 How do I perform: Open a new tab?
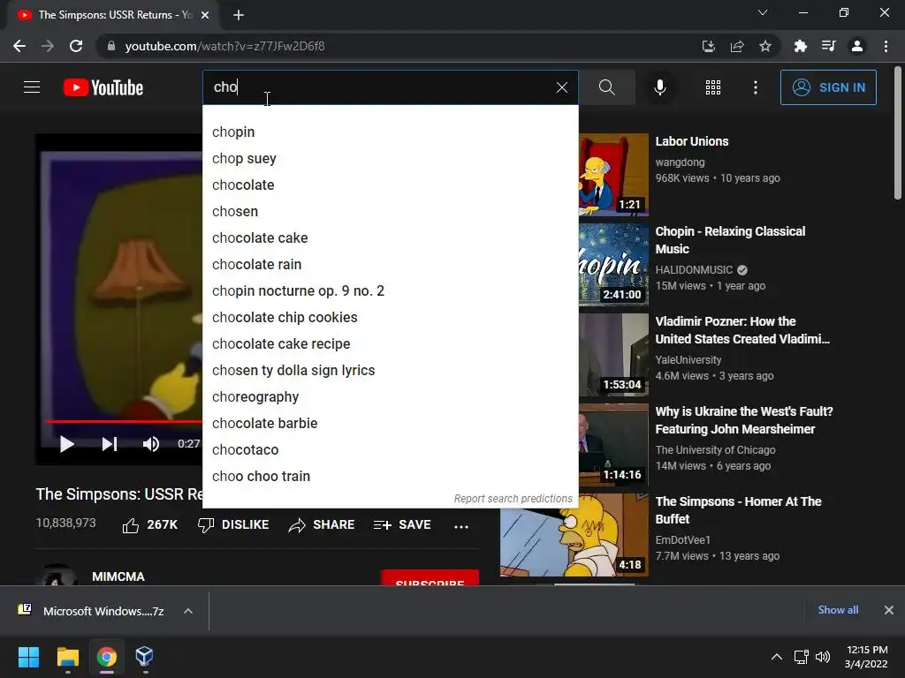click(239, 15)
